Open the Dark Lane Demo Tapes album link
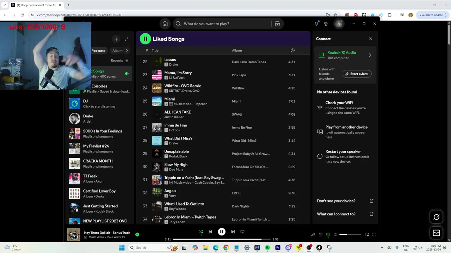Viewport: 451px width, 253px height. [249, 62]
